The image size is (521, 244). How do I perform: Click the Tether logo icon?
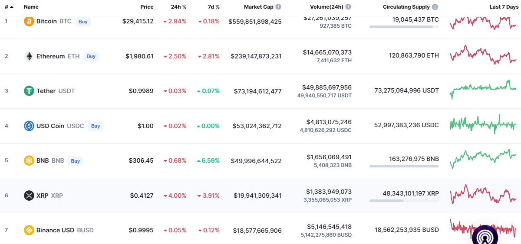pyautogui.click(x=29, y=91)
